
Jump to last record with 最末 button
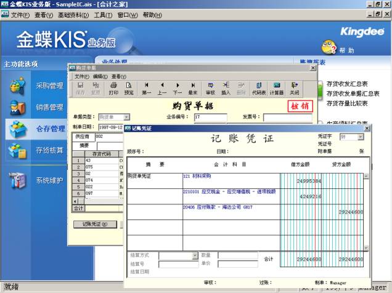(x=193, y=89)
